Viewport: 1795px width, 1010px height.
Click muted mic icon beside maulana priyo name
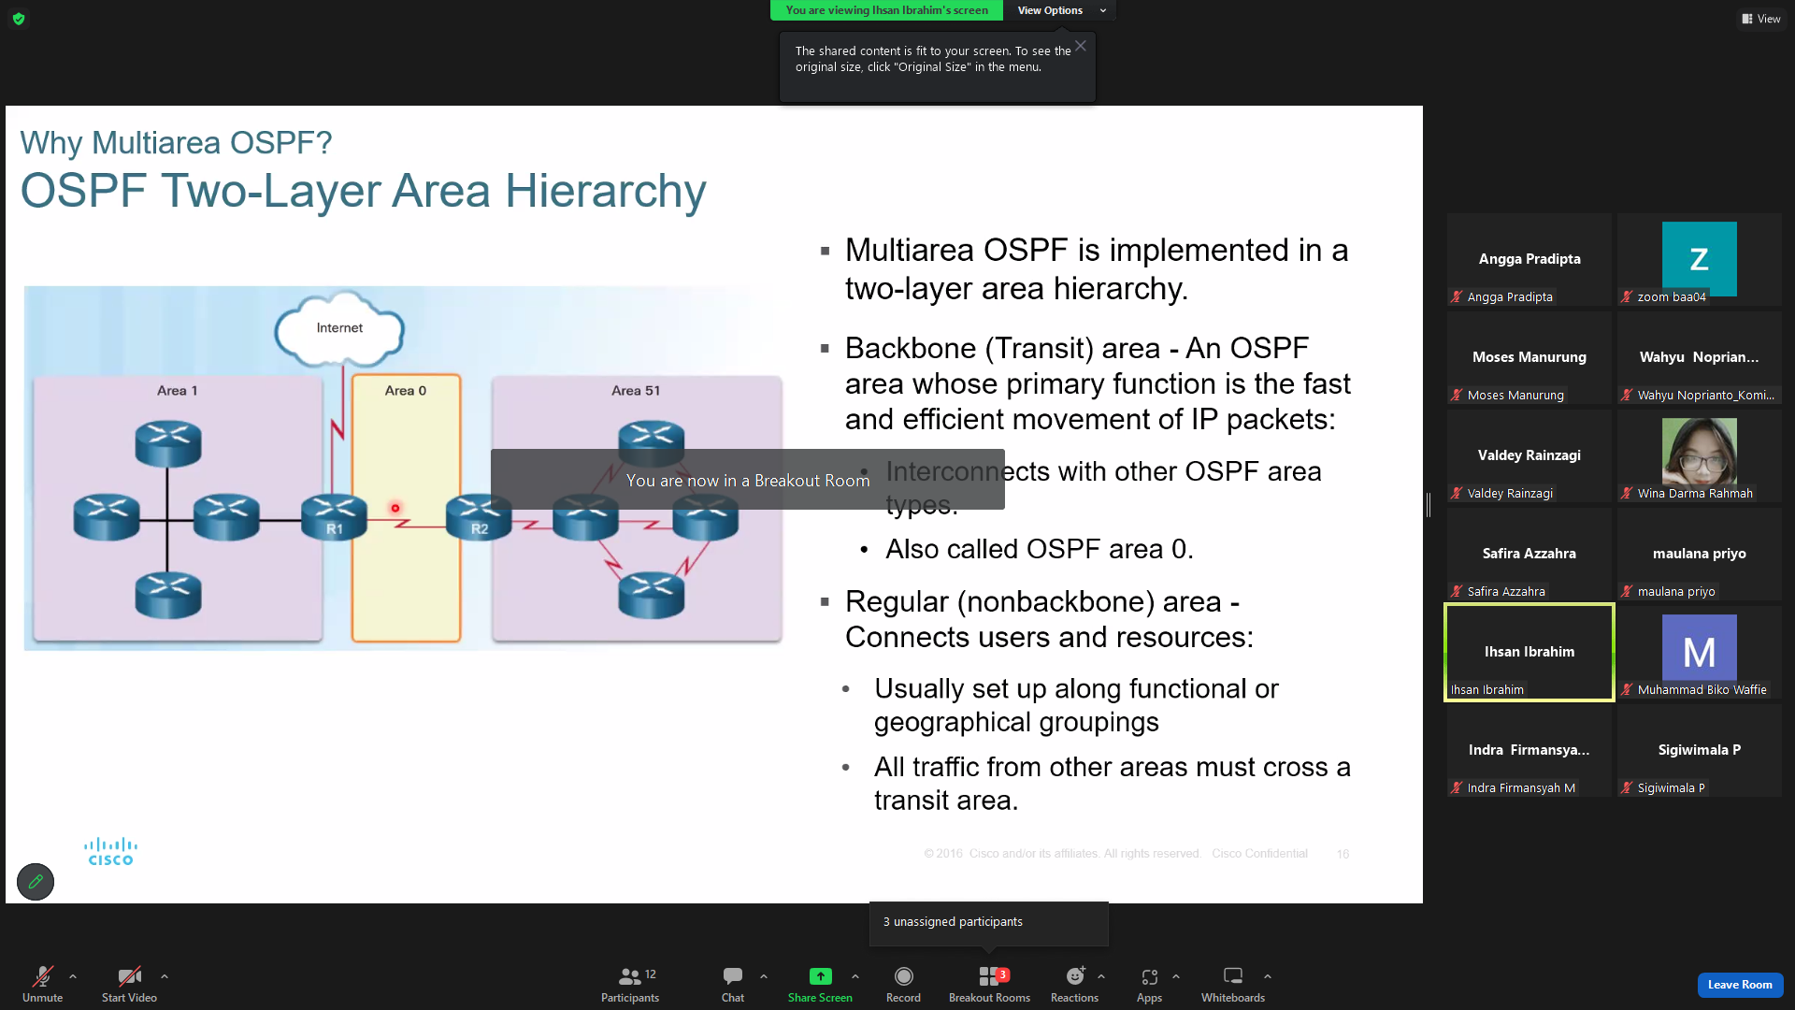(x=1627, y=591)
